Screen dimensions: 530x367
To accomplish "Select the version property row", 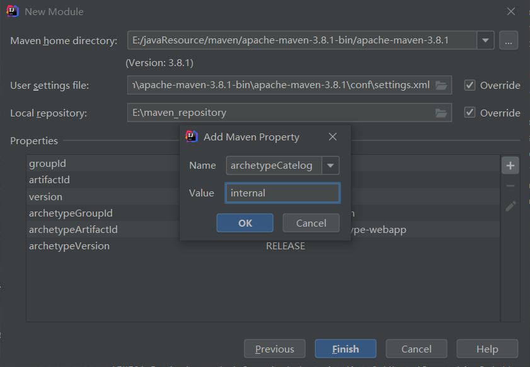I will pyautogui.click(x=263, y=196).
